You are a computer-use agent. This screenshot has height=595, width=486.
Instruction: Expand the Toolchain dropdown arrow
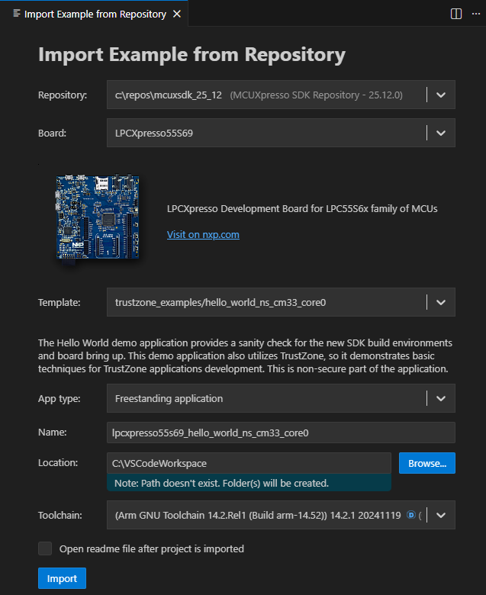point(441,515)
